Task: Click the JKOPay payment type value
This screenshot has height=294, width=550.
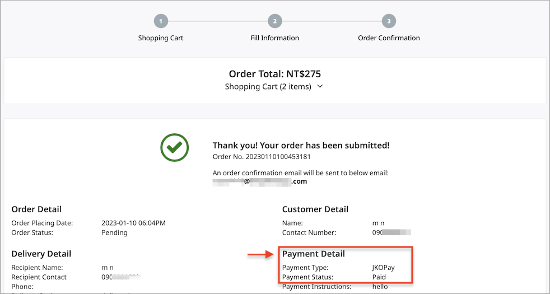Action: (x=384, y=268)
